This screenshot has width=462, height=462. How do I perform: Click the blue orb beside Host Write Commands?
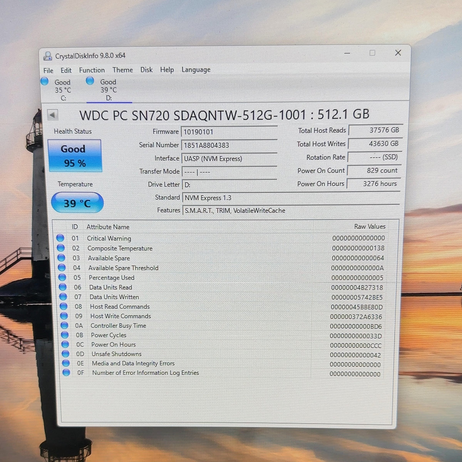coord(64,316)
